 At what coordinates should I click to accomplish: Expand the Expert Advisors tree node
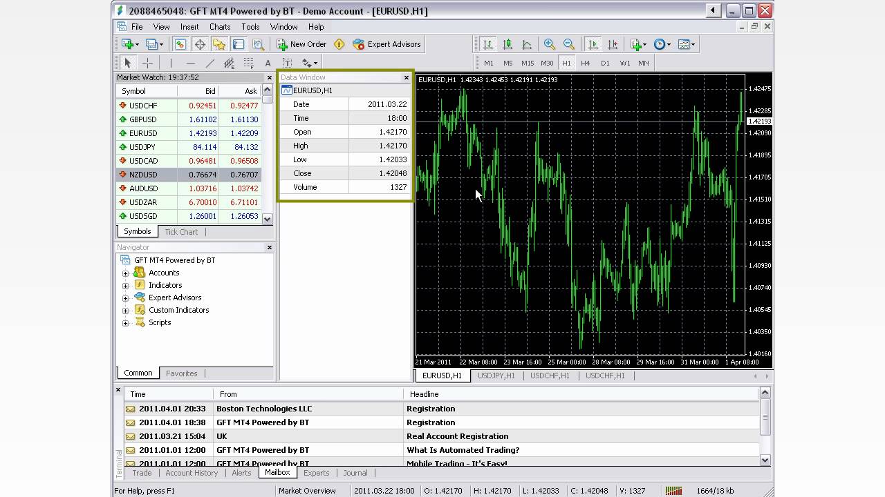tap(126, 298)
